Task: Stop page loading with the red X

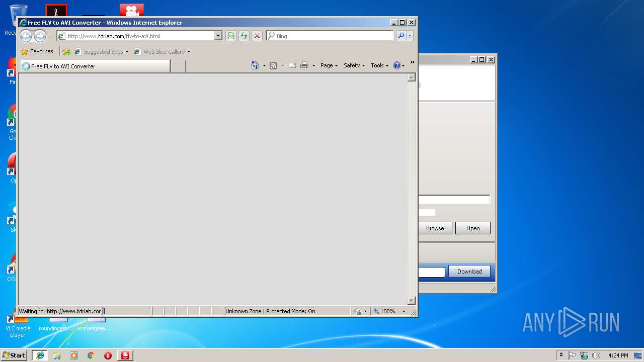Action: (x=257, y=36)
